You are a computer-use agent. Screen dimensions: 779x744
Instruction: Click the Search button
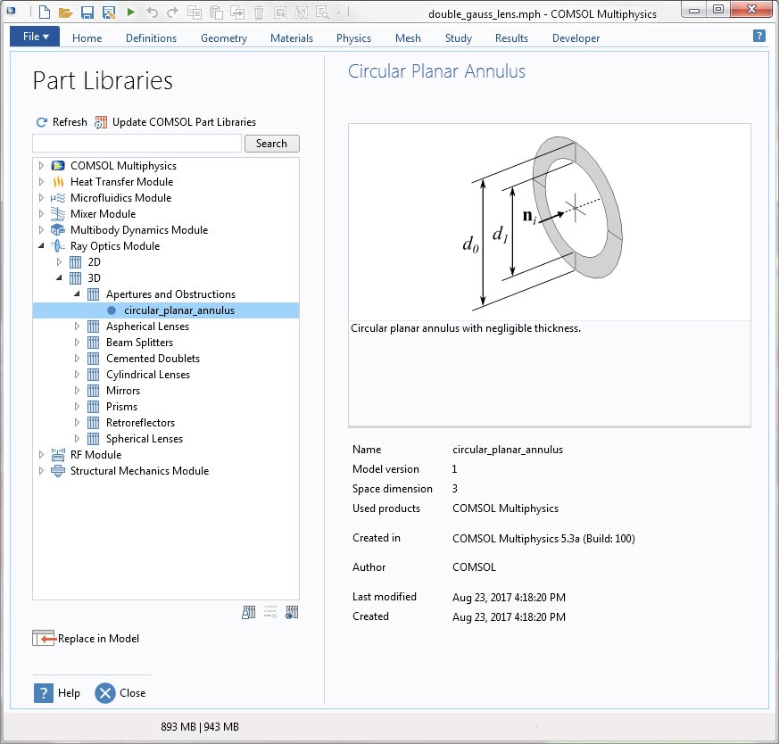271,144
